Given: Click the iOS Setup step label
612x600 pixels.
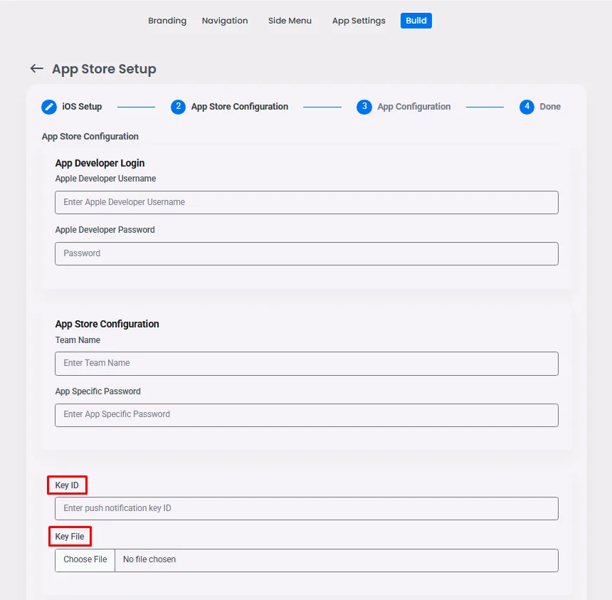Looking at the screenshot, I should [80, 107].
